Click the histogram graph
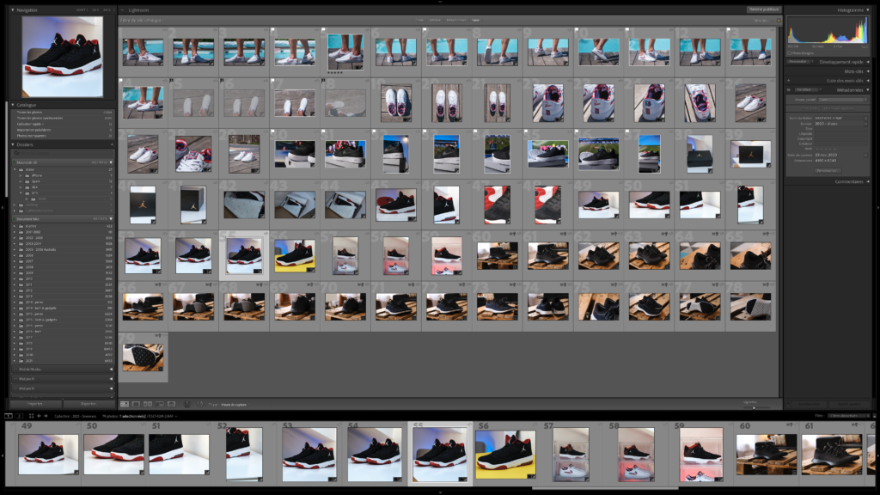The height and width of the screenshot is (495, 880). pos(828,30)
